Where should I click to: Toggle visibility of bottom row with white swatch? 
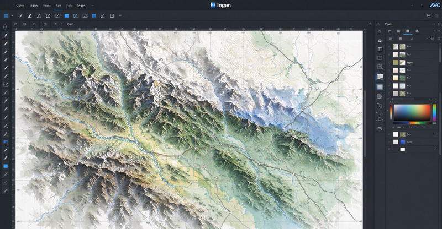click(x=390, y=149)
